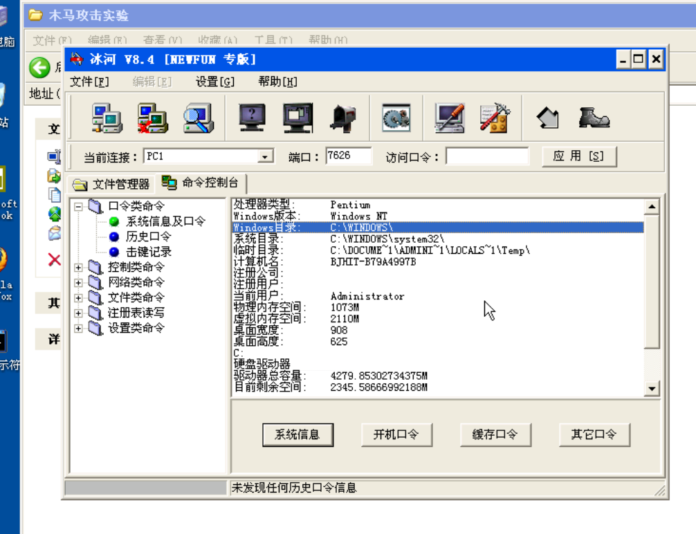Select the 文件类命令 folder label
Viewport: 696px width, 534px height.
136,297
